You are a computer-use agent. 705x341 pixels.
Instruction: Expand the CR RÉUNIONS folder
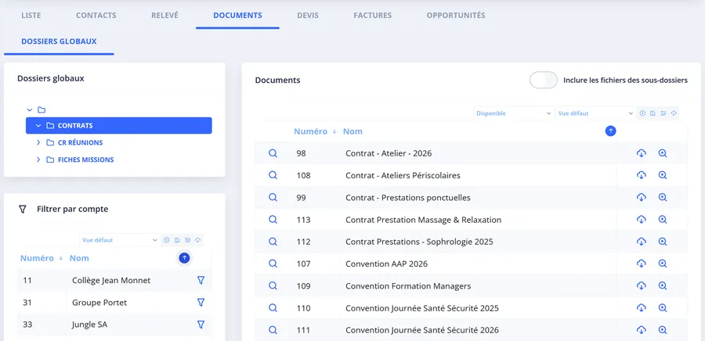coord(38,142)
